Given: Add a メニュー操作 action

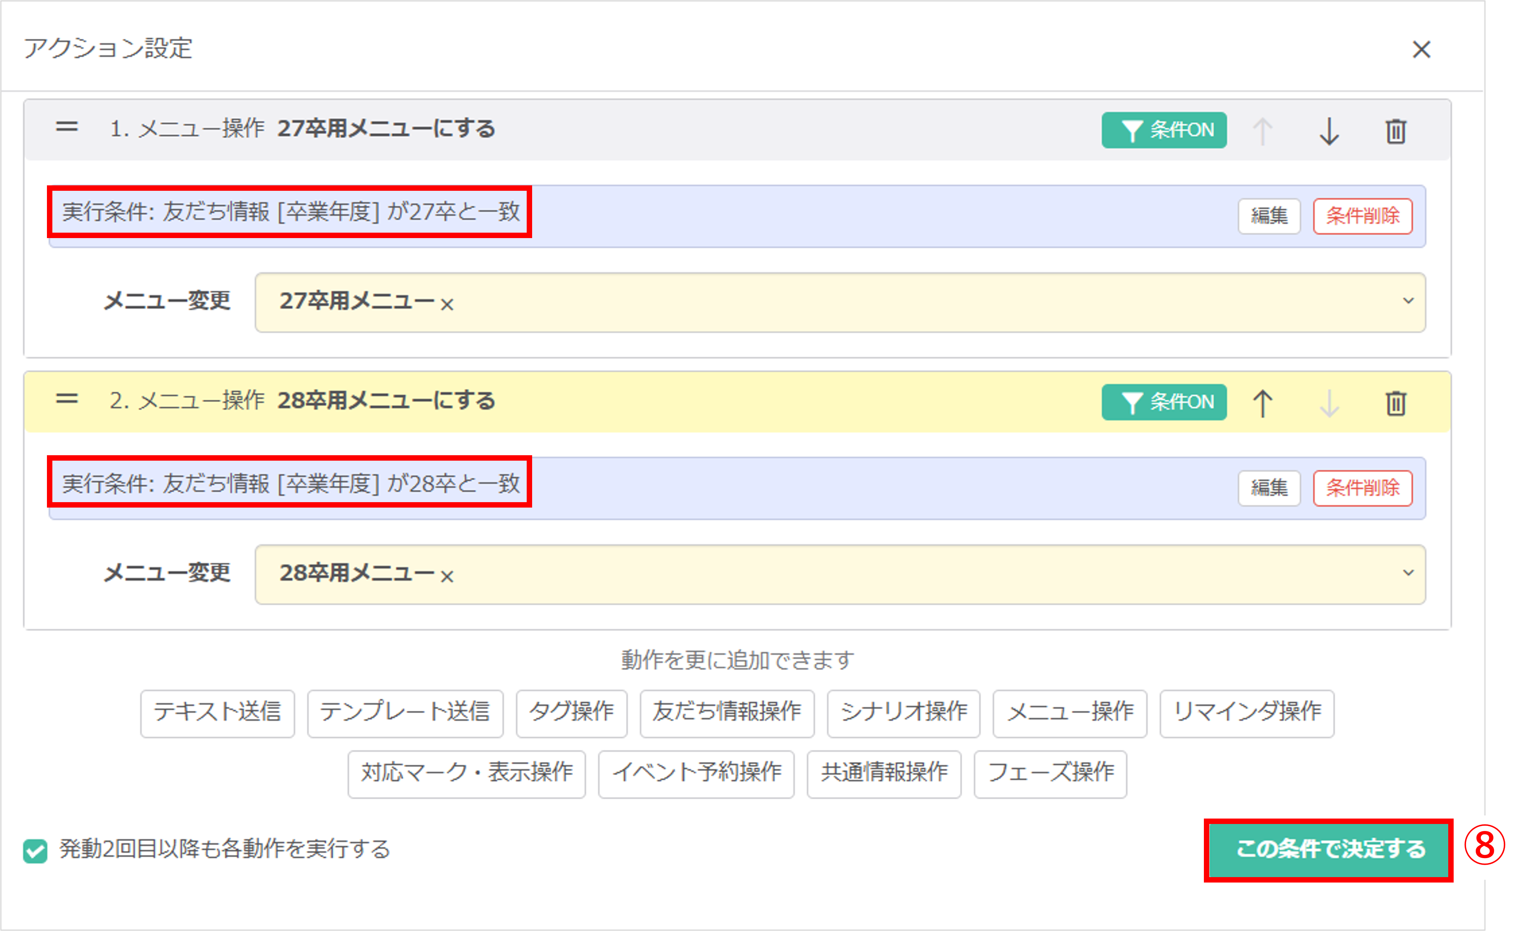Looking at the screenshot, I should (x=1069, y=713).
